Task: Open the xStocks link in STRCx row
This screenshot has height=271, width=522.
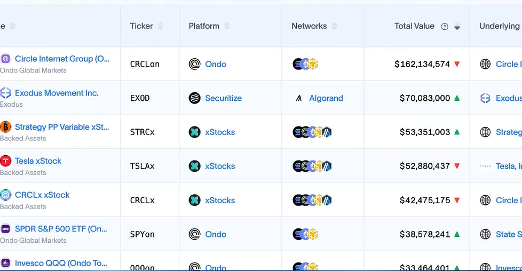Action: point(220,132)
